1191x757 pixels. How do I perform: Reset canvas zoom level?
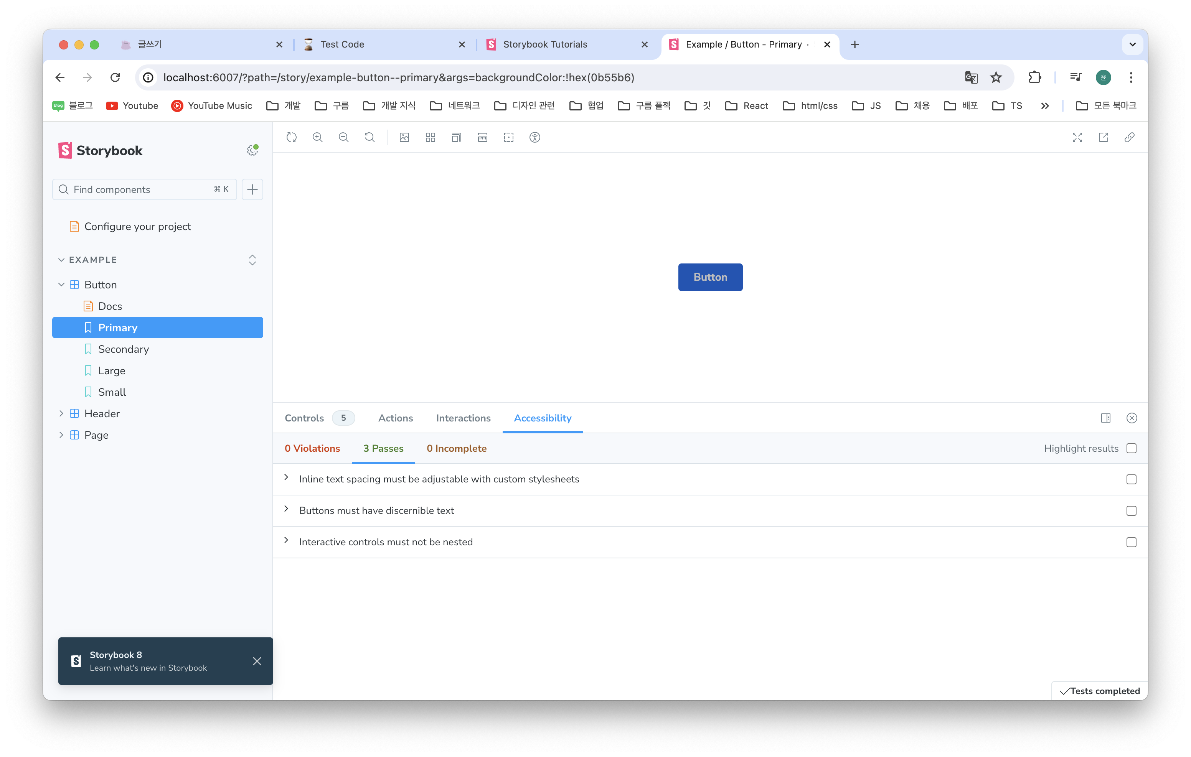pos(370,137)
